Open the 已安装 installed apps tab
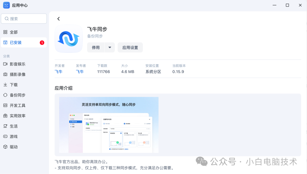Image resolution: width=307 pixels, height=174 pixels. 24,42
